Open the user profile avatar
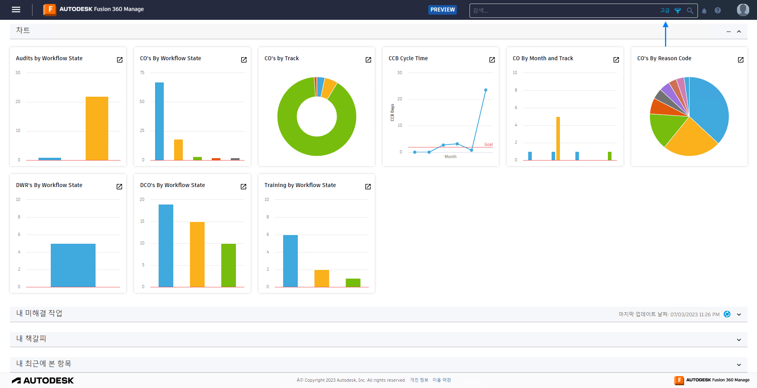 (743, 10)
